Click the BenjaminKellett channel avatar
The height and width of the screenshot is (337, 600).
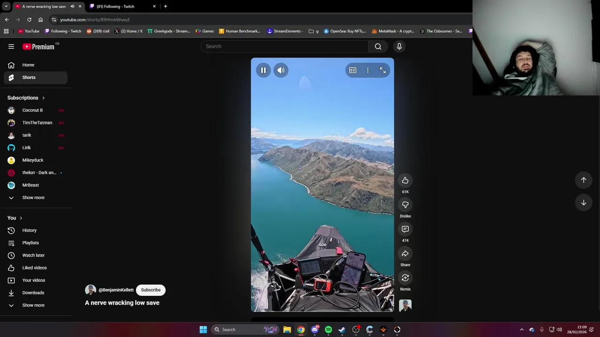pyautogui.click(x=90, y=290)
